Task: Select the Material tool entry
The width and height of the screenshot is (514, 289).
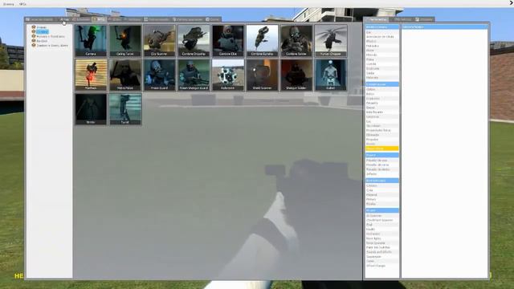Action: pyautogui.click(x=382, y=195)
